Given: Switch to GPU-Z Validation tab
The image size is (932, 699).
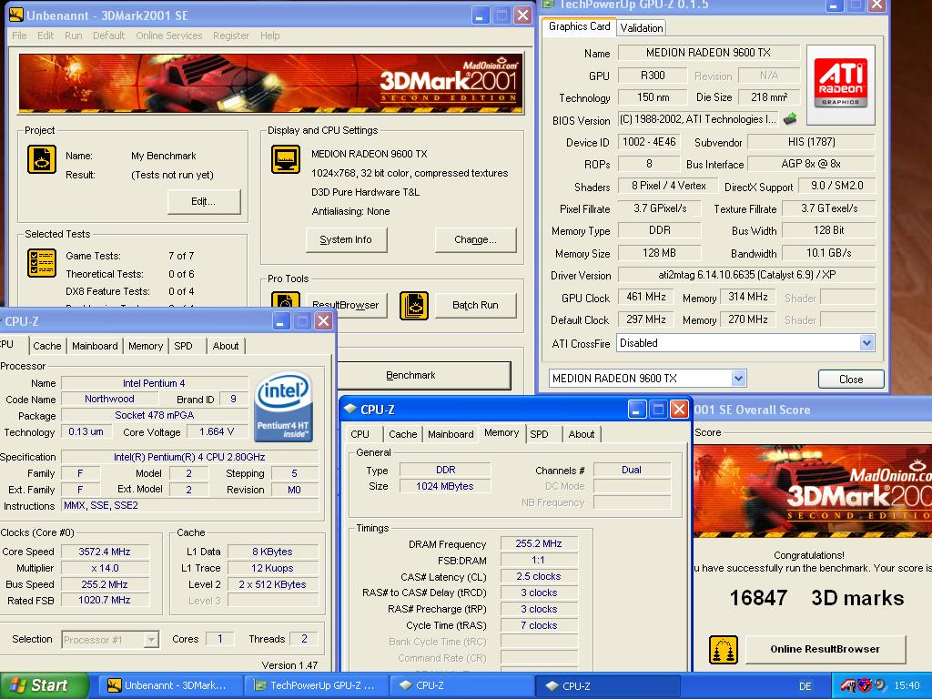Looking at the screenshot, I should (641, 28).
